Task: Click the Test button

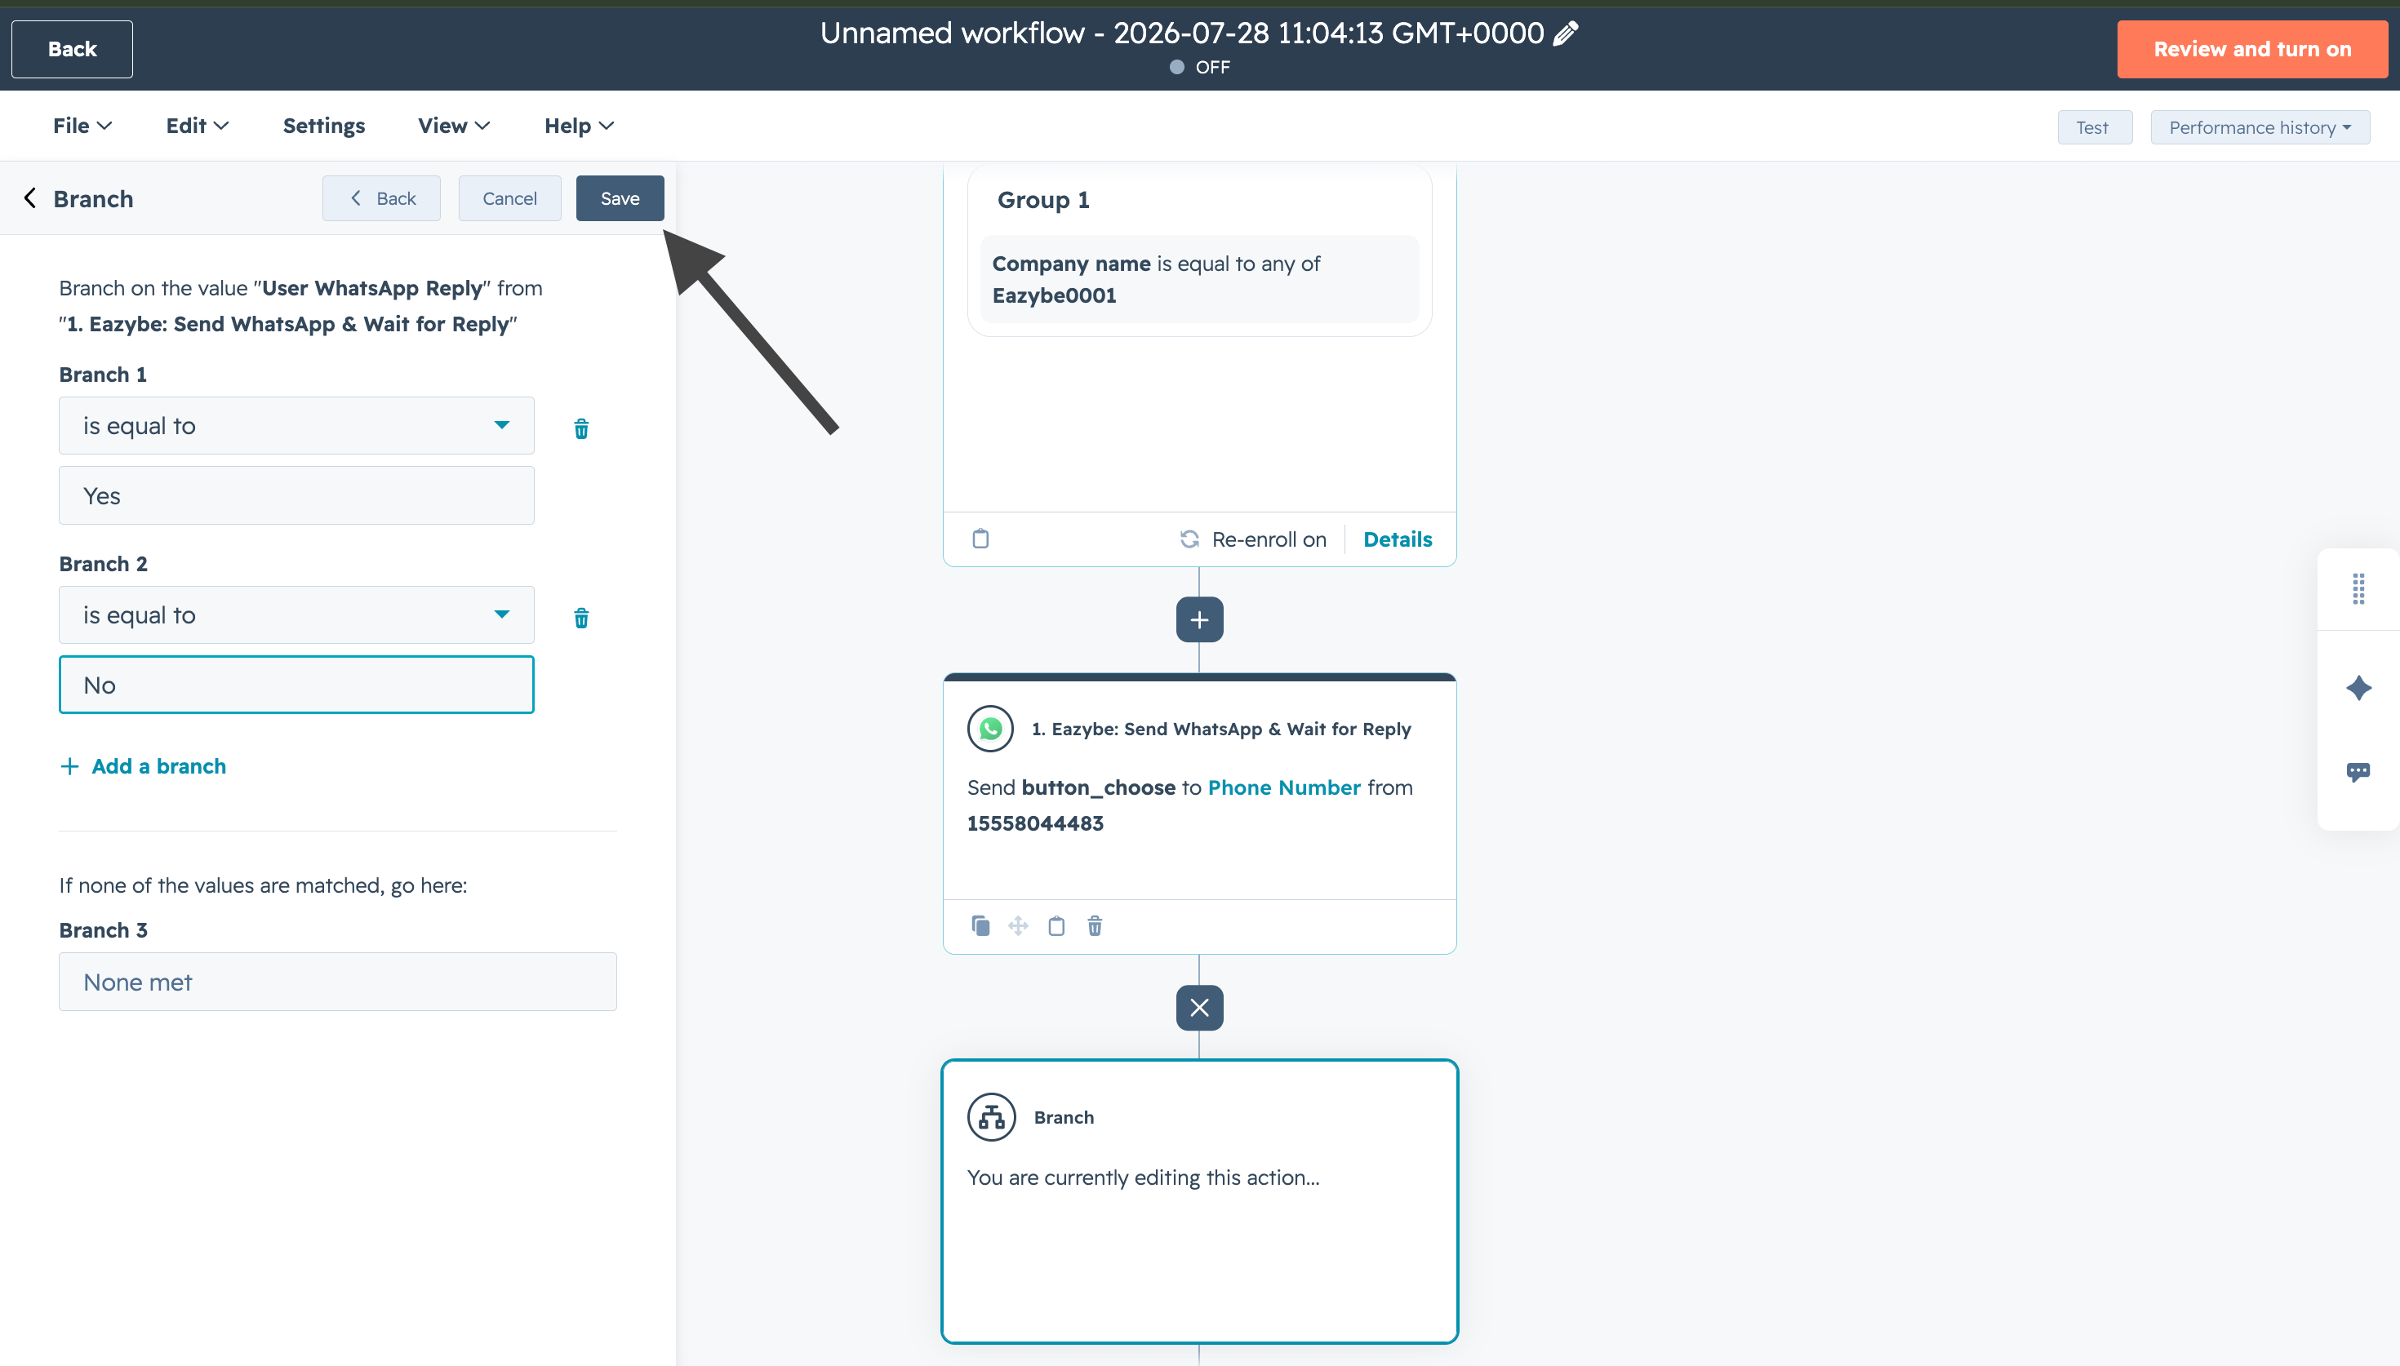Action: 2094,126
